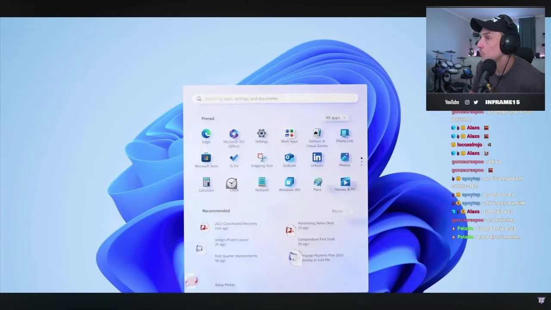Screen dimensions: 551x310
Task: Click the Twitter icon in overlay
Action: click(x=476, y=102)
